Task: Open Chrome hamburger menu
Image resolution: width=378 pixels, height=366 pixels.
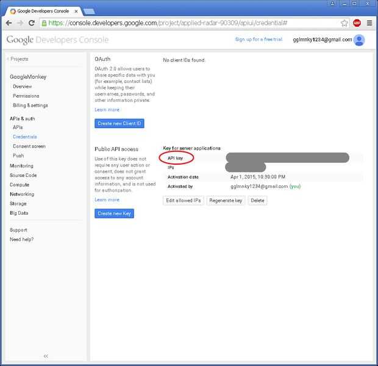Action: (369, 23)
